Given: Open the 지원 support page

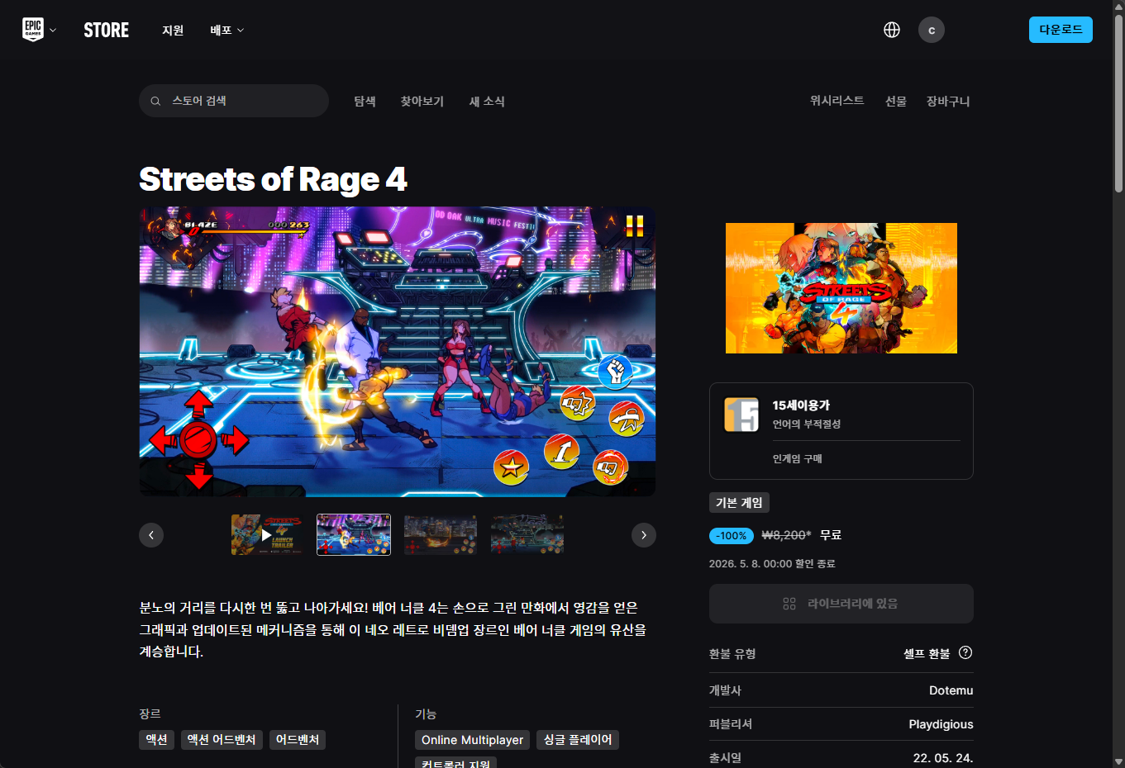Looking at the screenshot, I should (173, 31).
